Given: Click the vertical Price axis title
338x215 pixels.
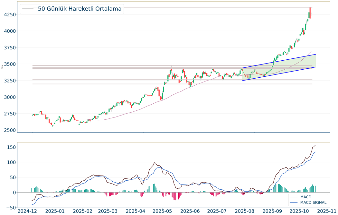Looking at the screenshot, I should point(3,66).
